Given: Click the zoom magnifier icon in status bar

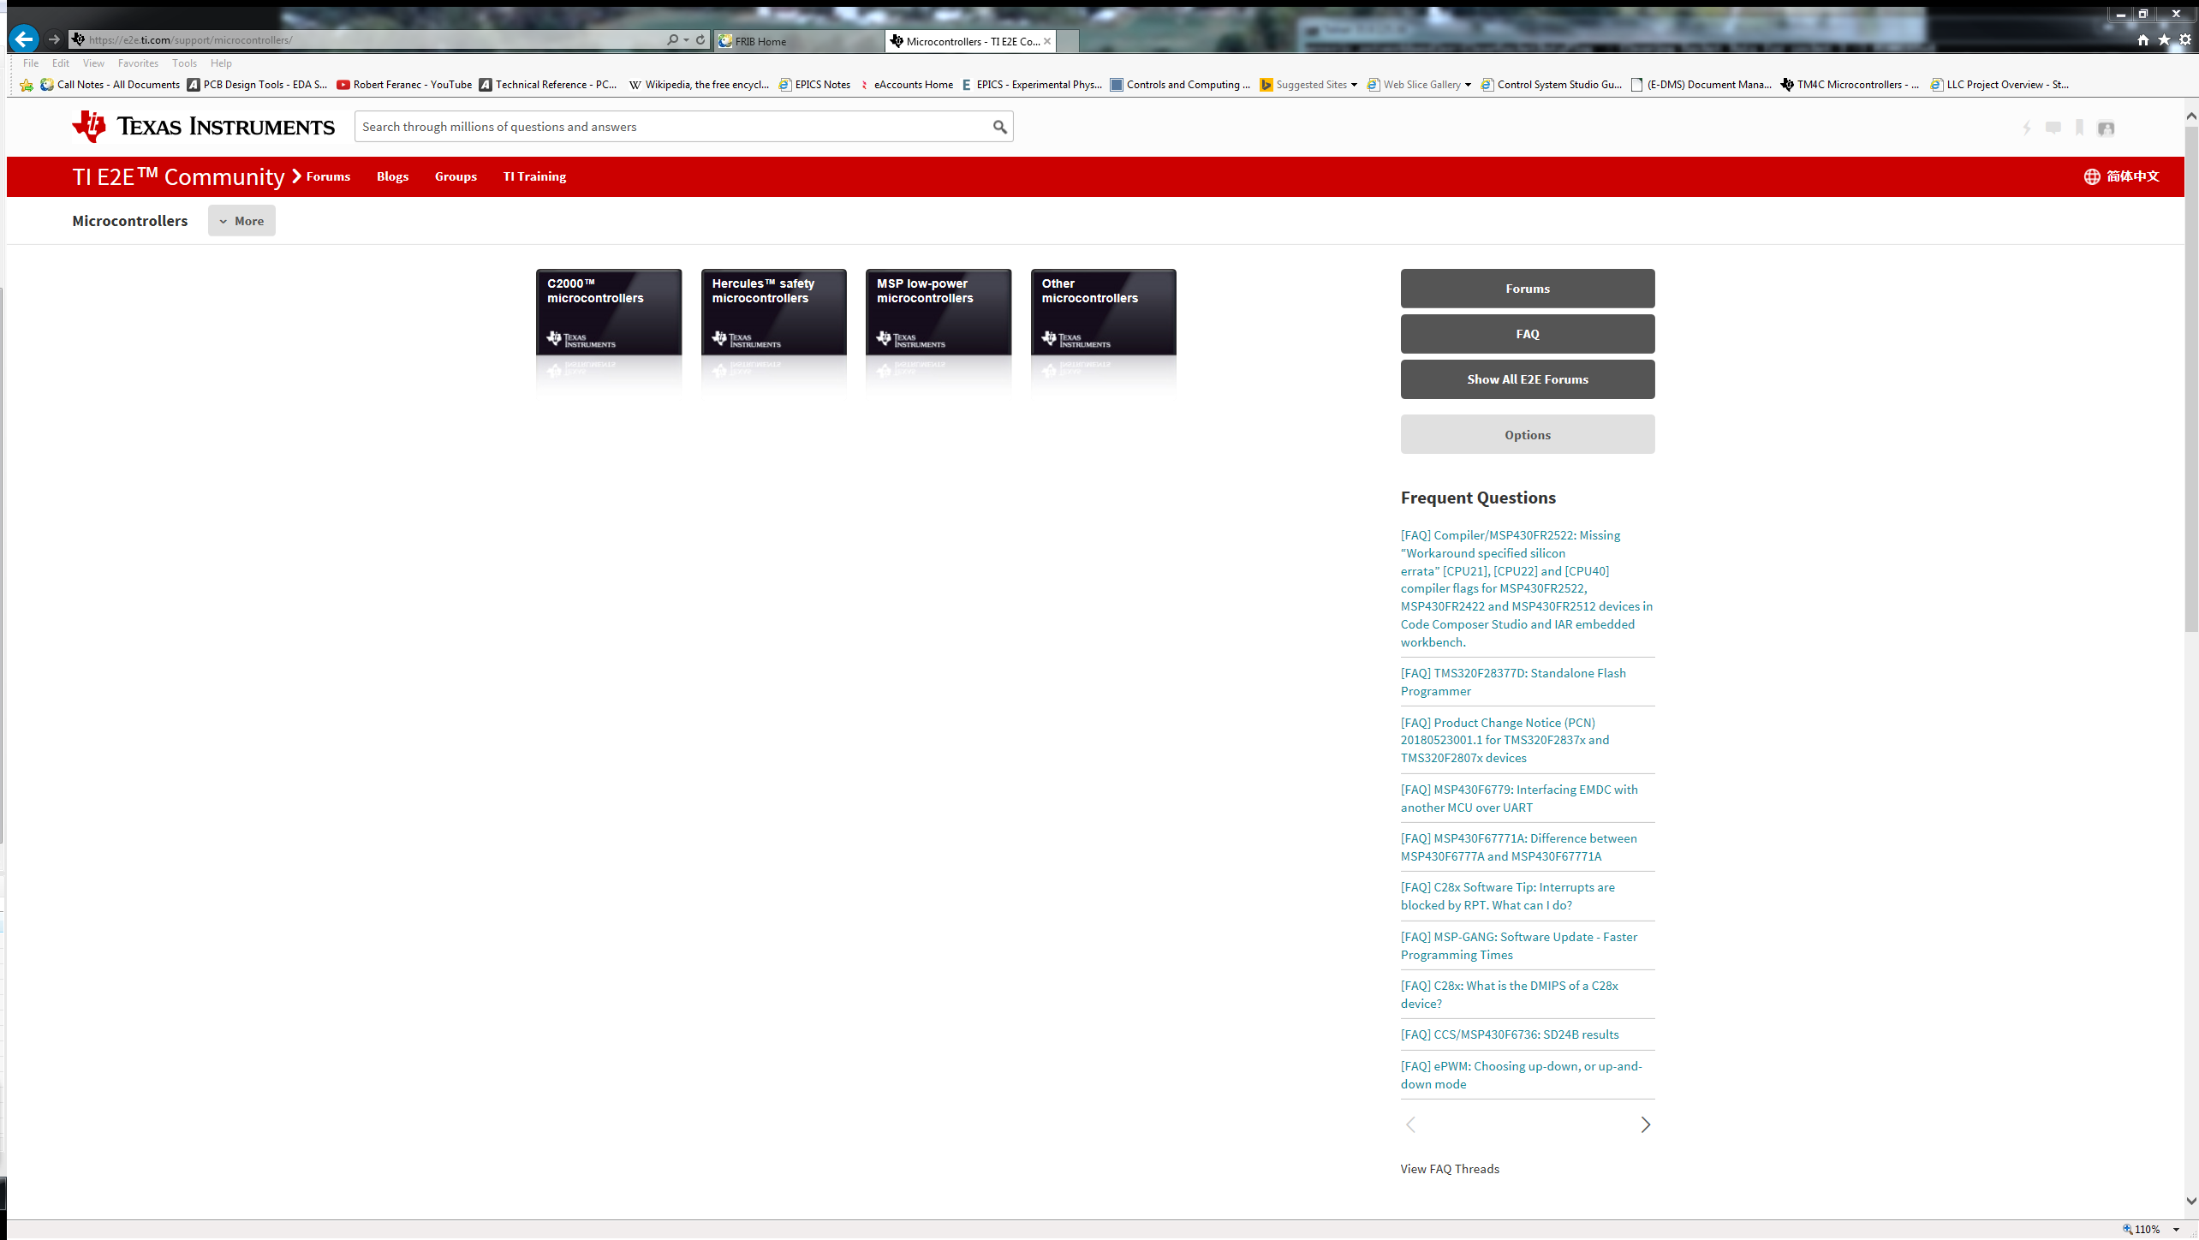Looking at the screenshot, I should pyautogui.click(x=2127, y=1229).
